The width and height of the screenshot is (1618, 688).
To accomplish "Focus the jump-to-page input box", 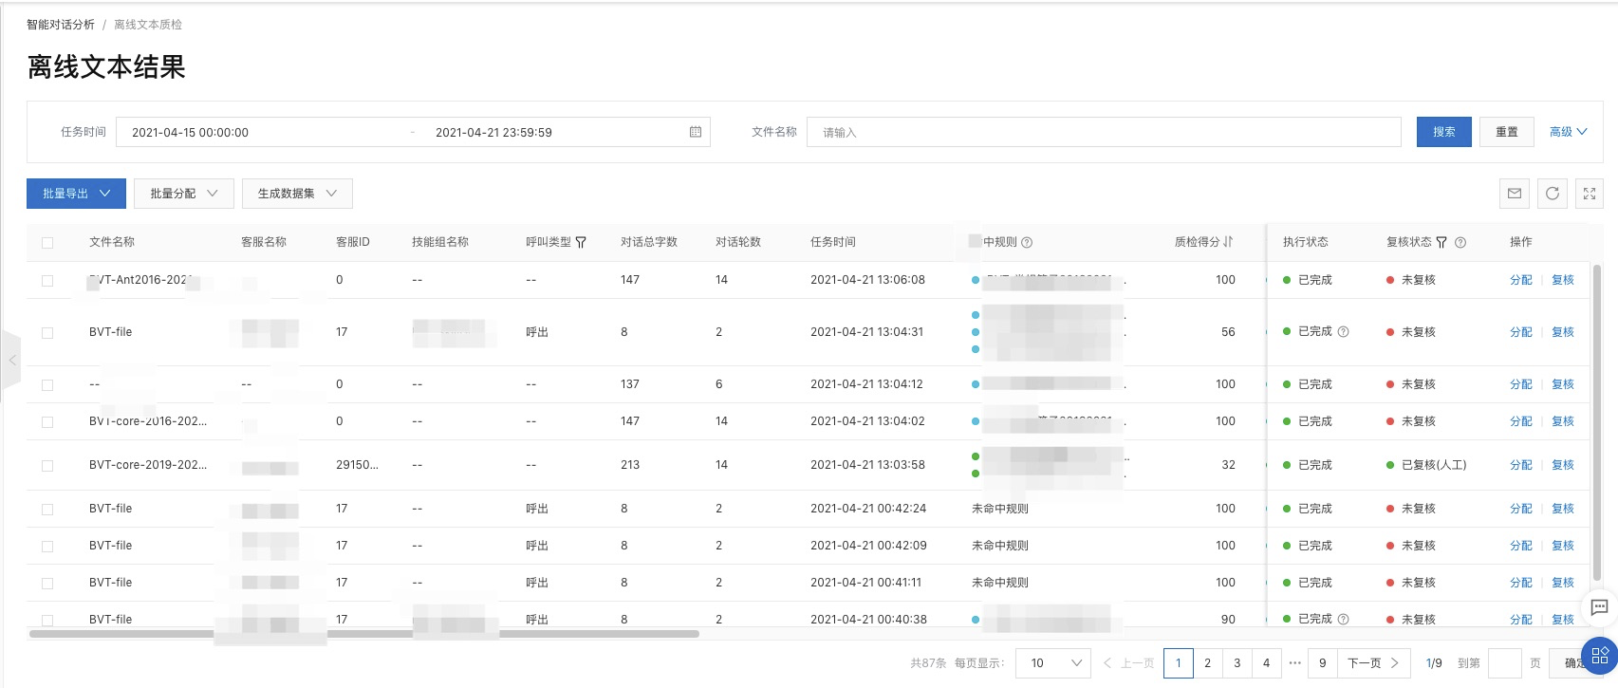I will 1504,662.
